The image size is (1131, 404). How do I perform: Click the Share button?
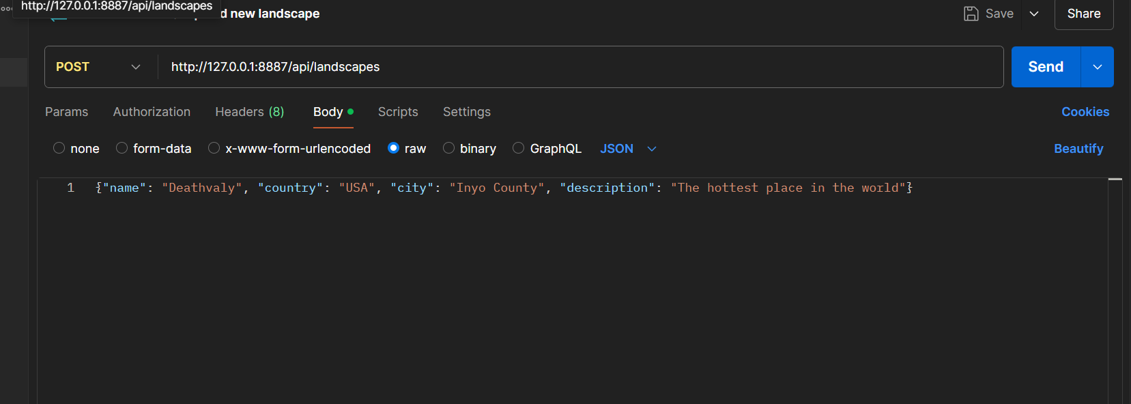pyautogui.click(x=1084, y=14)
